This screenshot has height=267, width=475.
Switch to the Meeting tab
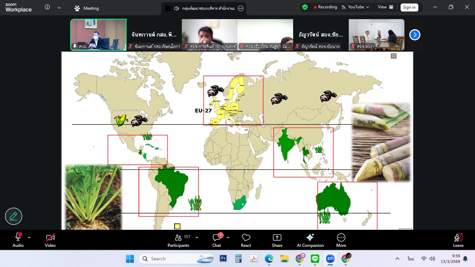coord(87,8)
